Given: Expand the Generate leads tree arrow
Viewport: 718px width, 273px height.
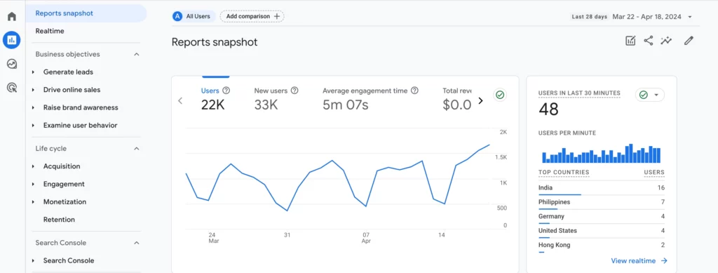Looking at the screenshot, I should [34, 72].
